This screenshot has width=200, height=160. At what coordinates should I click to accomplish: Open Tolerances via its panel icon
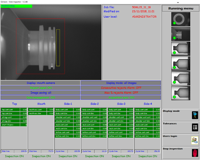pyautogui.click(x=194, y=127)
